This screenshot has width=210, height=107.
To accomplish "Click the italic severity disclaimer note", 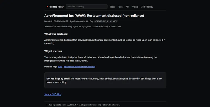I will click(x=83, y=26).
